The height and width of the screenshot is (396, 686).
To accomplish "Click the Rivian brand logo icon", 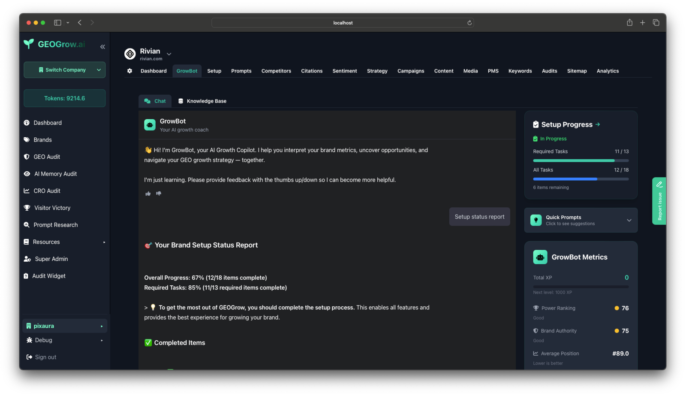I will click(130, 54).
